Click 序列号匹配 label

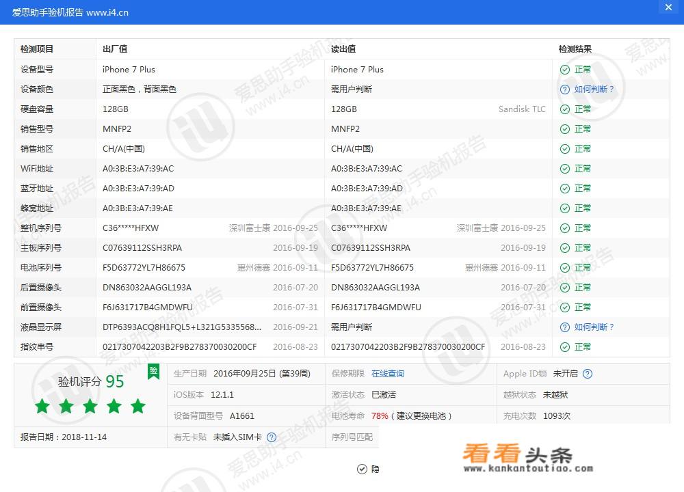tap(352, 437)
